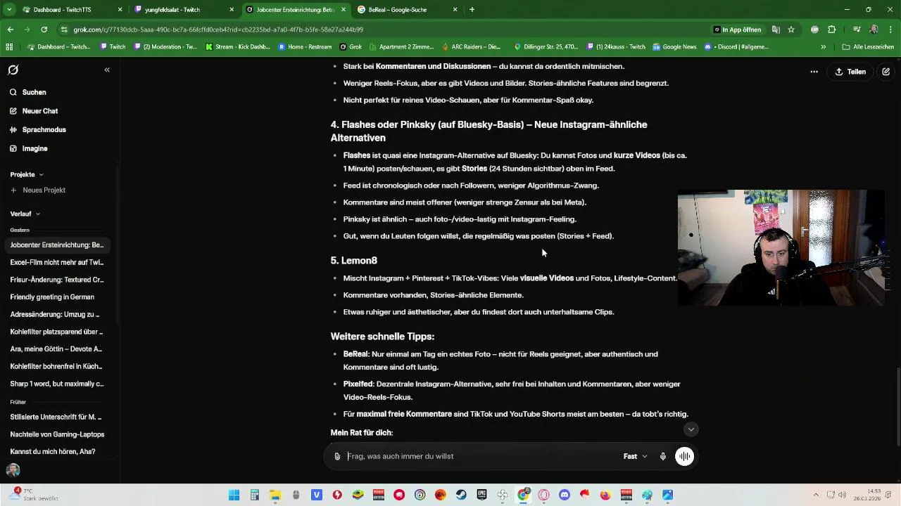901x506 pixels.
Task: Click the browser address bar URL
Action: coord(218,30)
